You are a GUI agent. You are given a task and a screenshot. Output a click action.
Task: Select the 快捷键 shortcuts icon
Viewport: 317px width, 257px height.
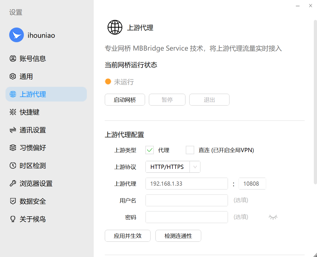pyautogui.click(x=13, y=112)
